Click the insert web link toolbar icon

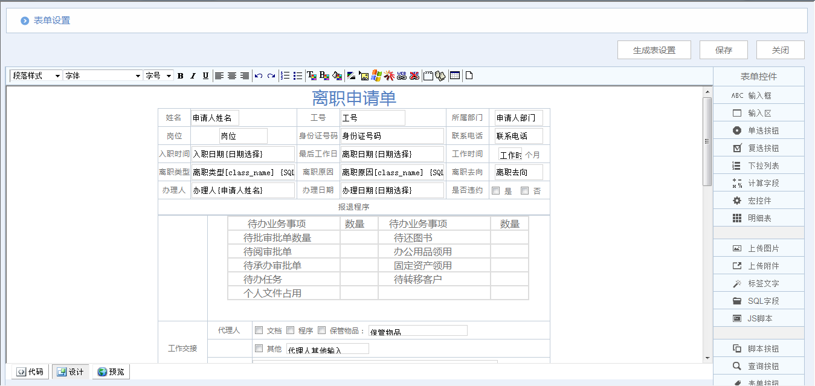[x=402, y=76]
